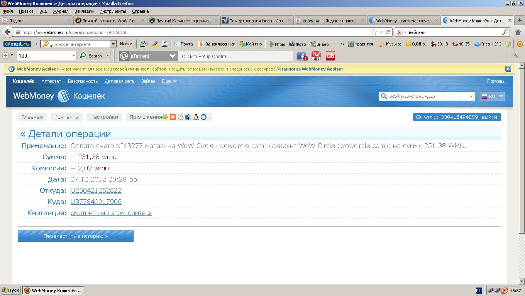Open the RU language dropdown
This screenshot has width=525, height=296.
[x=492, y=96]
